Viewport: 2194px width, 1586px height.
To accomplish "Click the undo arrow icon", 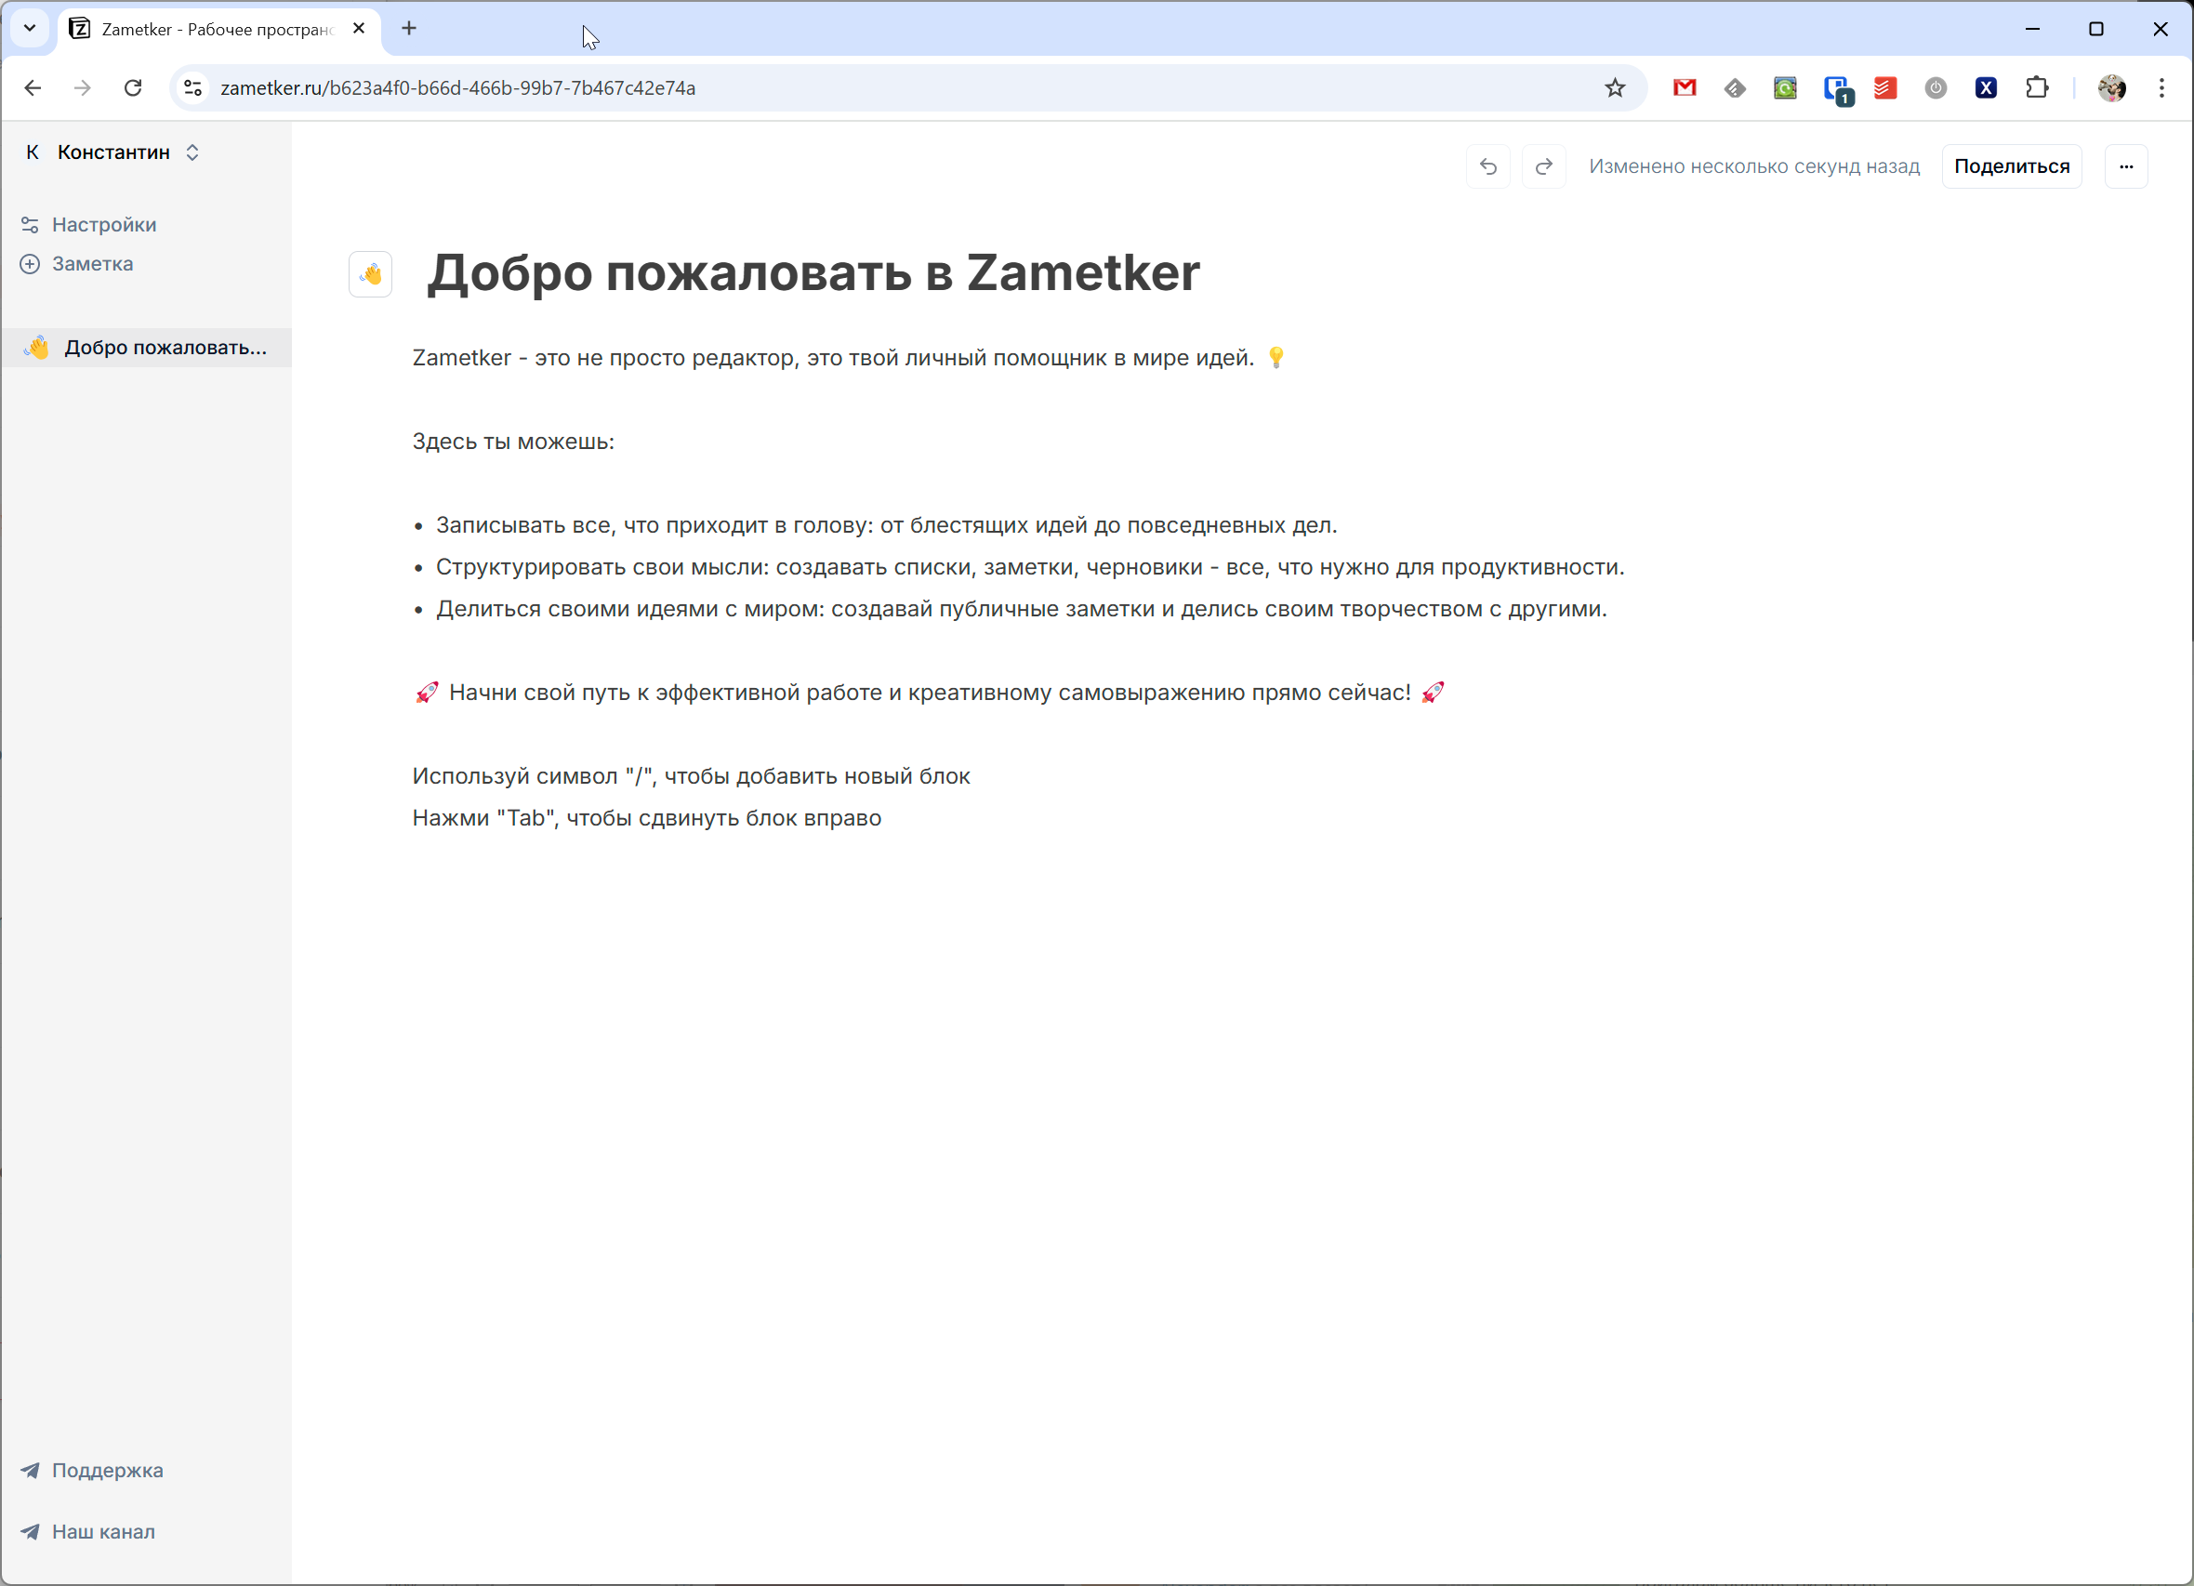I will tap(1487, 166).
